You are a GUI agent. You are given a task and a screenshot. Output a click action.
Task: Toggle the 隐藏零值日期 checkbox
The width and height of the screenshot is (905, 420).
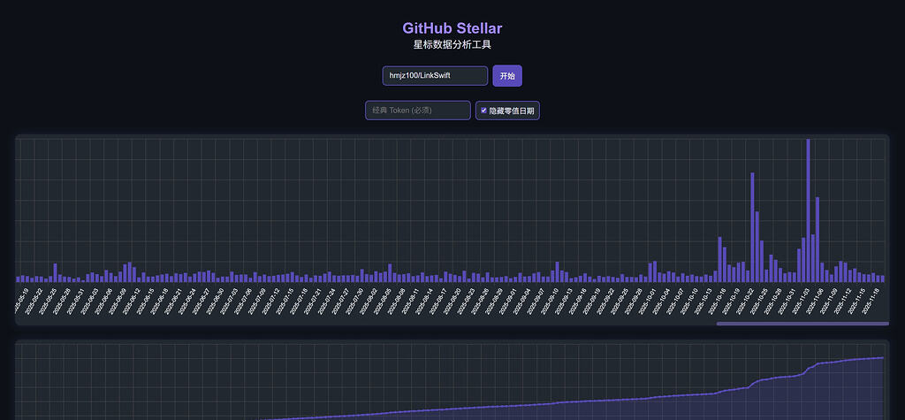coord(483,111)
